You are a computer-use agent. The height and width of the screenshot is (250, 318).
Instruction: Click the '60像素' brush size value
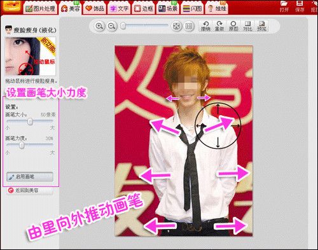48,115
